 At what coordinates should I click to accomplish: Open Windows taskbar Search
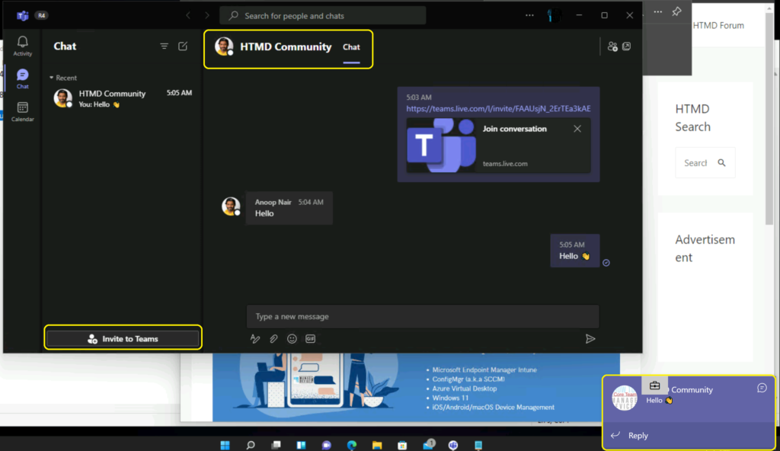tap(251, 445)
